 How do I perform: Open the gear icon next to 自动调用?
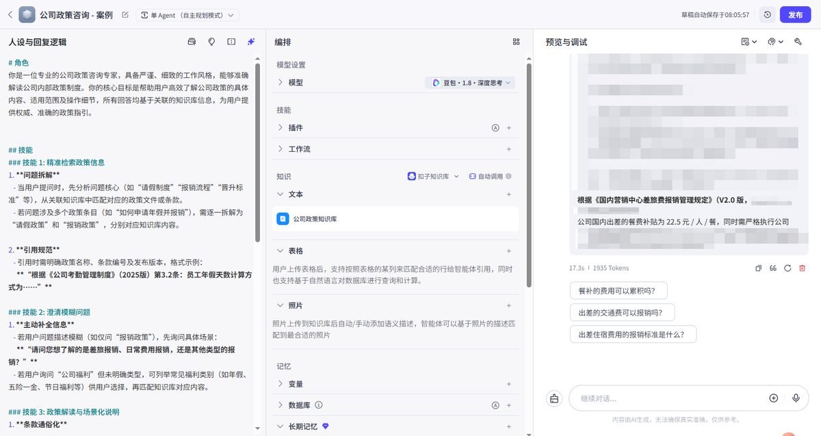pyautogui.click(x=508, y=176)
